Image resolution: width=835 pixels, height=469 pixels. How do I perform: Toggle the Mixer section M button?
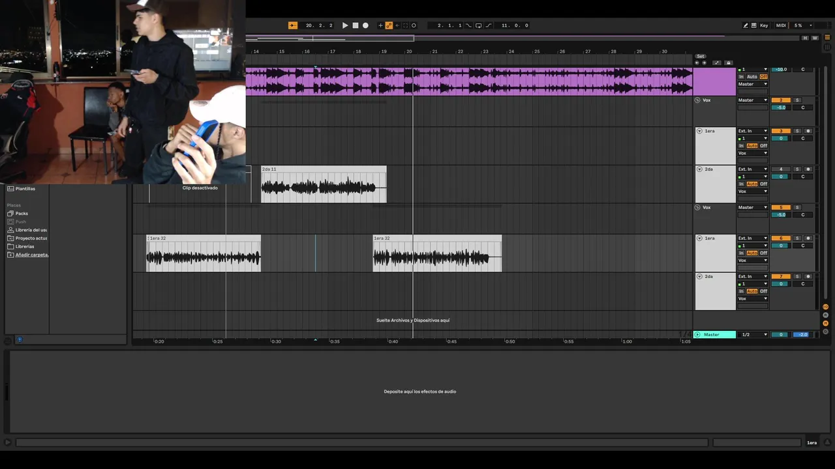(x=825, y=323)
